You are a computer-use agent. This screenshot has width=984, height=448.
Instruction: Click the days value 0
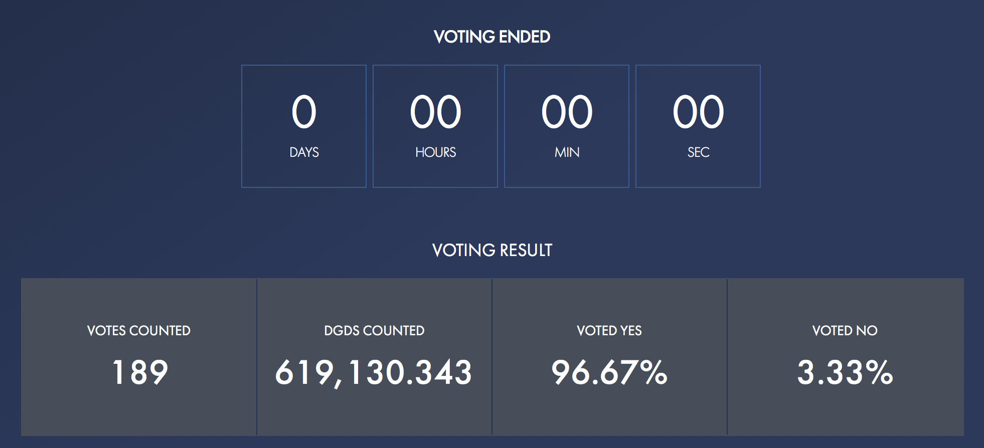[304, 112]
